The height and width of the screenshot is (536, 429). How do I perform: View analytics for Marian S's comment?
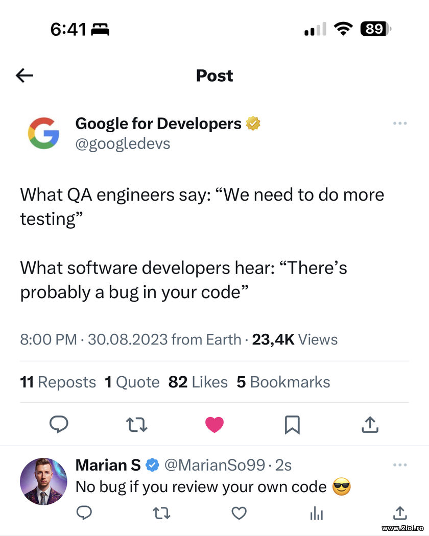click(x=317, y=514)
